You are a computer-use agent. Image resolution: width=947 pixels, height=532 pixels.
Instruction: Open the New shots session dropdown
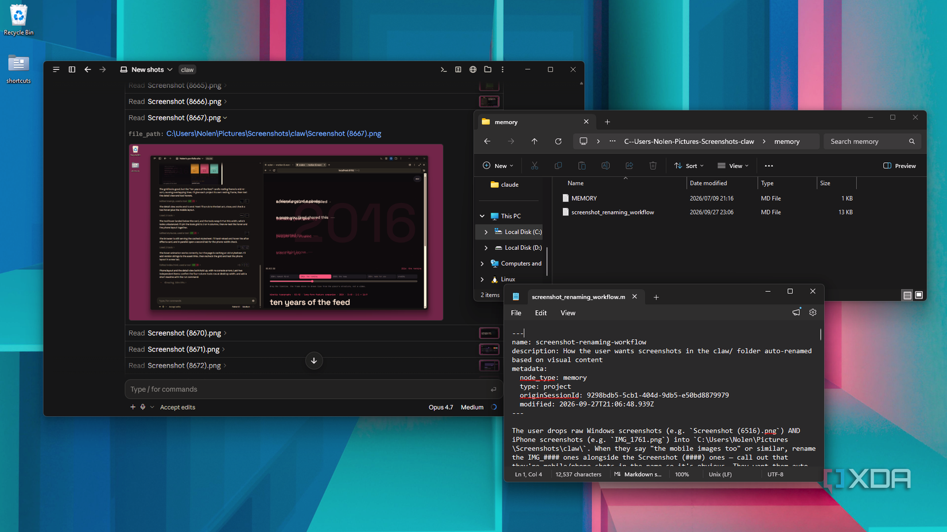click(x=146, y=69)
